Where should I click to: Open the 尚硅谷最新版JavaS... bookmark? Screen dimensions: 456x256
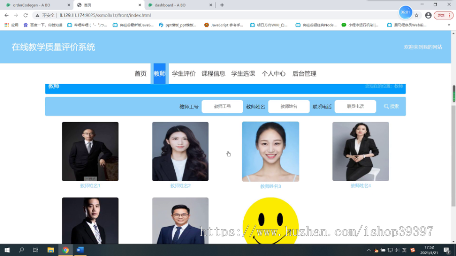(x=133, y=25)
